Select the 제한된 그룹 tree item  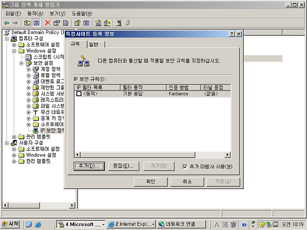pyautogui.click(x=52, y=88)
